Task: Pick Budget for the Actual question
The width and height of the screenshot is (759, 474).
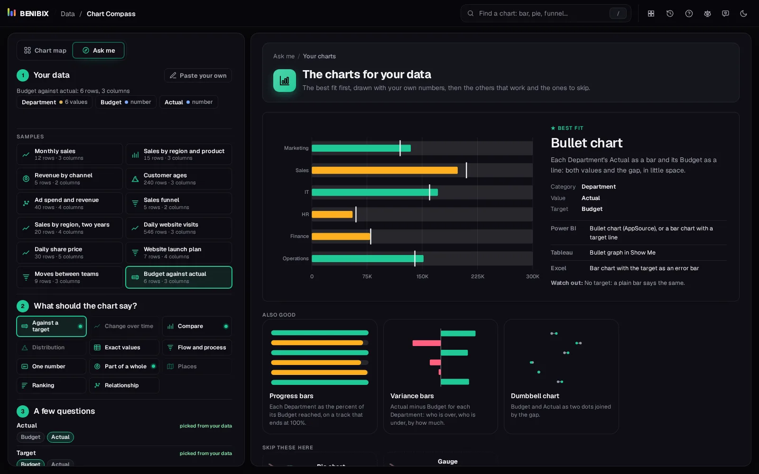Action: coord(30,437)
